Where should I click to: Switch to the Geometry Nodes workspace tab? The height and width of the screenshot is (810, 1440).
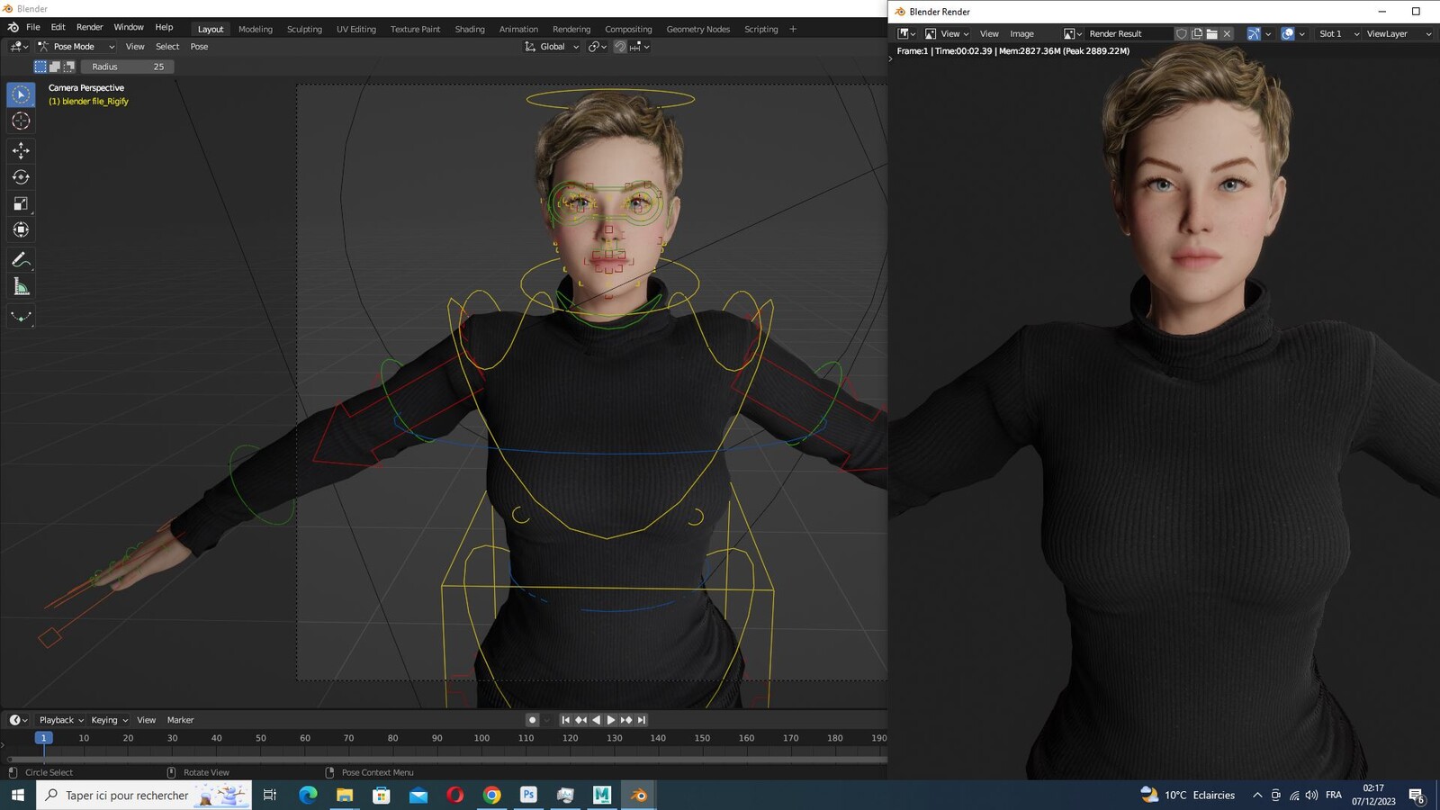point(698,29)
